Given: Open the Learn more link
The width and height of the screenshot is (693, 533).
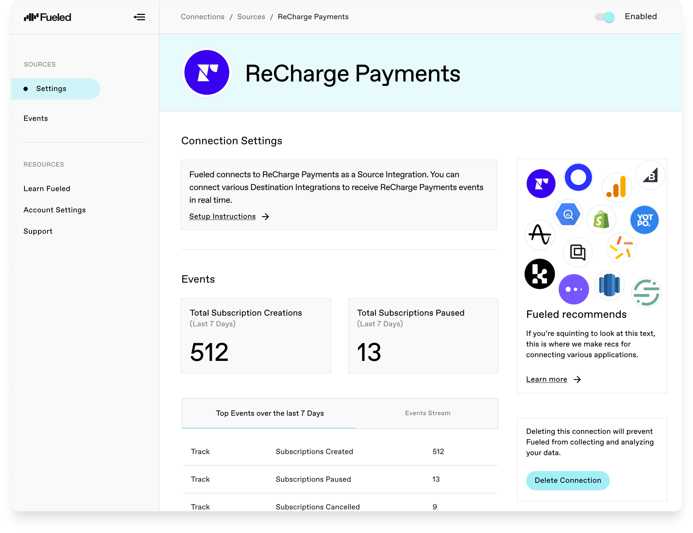Looking at the screenshot, I should tap(547, 379).
